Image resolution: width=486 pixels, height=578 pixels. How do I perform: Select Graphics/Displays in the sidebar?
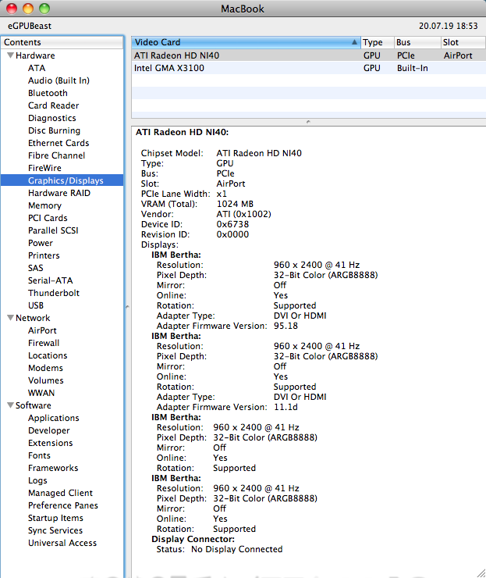point(62,180)
